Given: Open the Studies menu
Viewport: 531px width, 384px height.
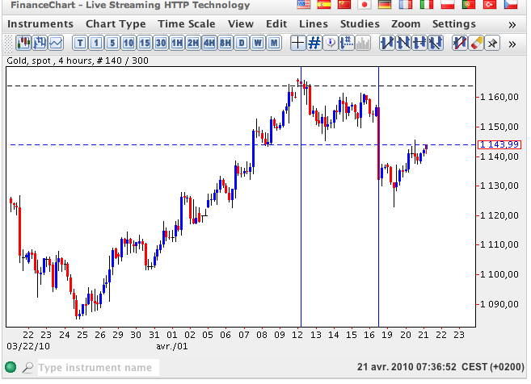Looking at the screenshot, I should (359, 24).
